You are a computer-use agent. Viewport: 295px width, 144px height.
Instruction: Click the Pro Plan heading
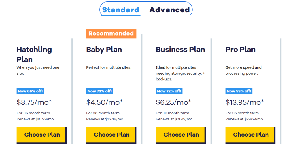[240, 49]
